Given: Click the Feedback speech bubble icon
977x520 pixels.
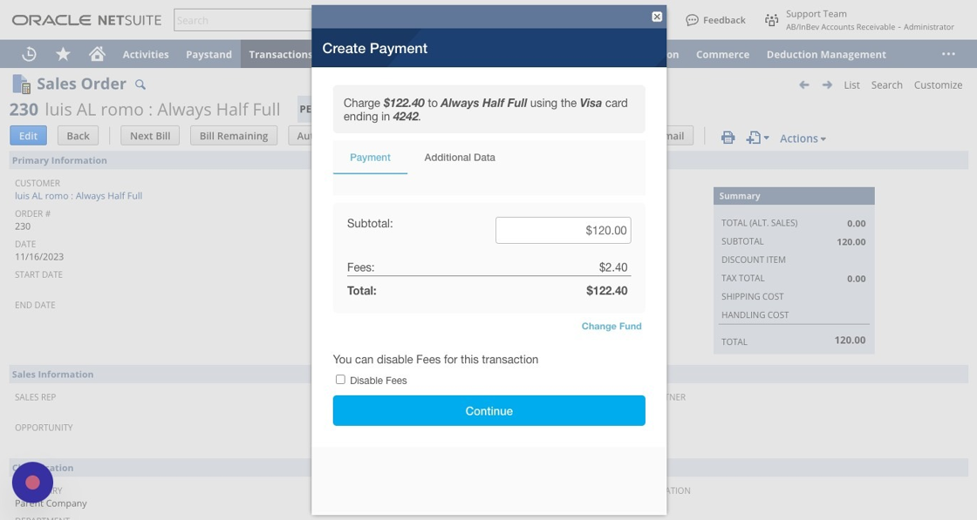Looking at the screenshot, I should tap(692, 21).
